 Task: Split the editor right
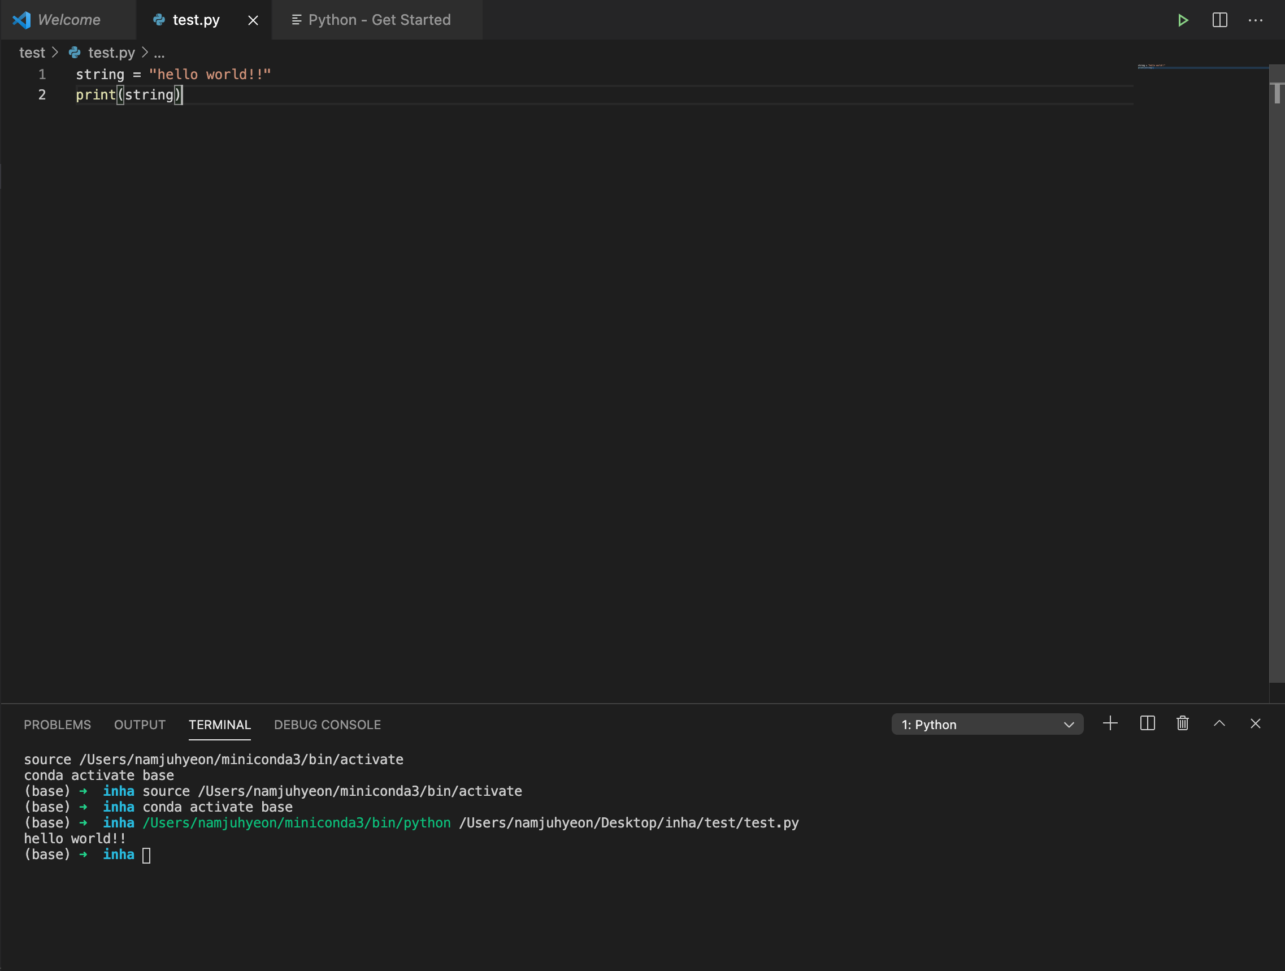[x=1219, y=20]
